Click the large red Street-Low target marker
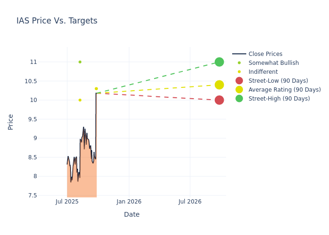Screen dimensions: 329x235 tap(219, 100)
